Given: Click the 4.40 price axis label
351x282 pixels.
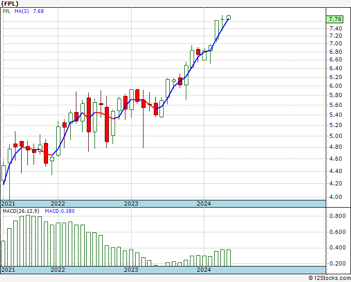Looking at the screenshot, I should (x=336, y=171).
